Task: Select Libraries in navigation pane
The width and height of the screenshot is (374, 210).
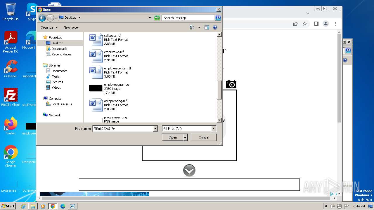Action: click(55, 65)
